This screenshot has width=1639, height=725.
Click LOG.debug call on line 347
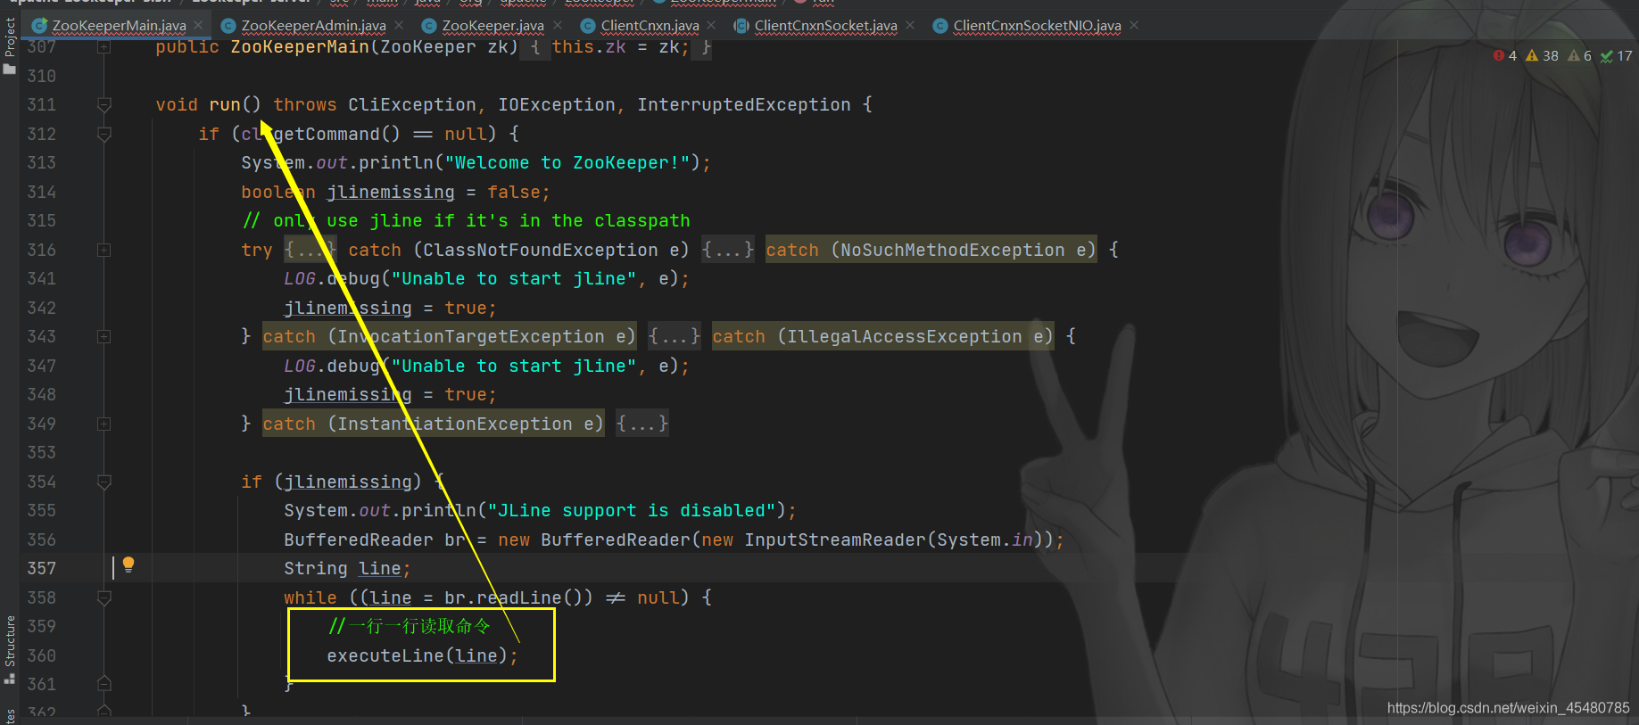[487, 367]
